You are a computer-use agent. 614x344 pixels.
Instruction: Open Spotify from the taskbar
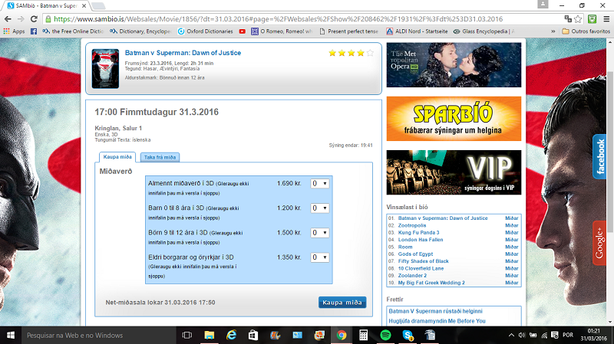click(x=385, y=336)
